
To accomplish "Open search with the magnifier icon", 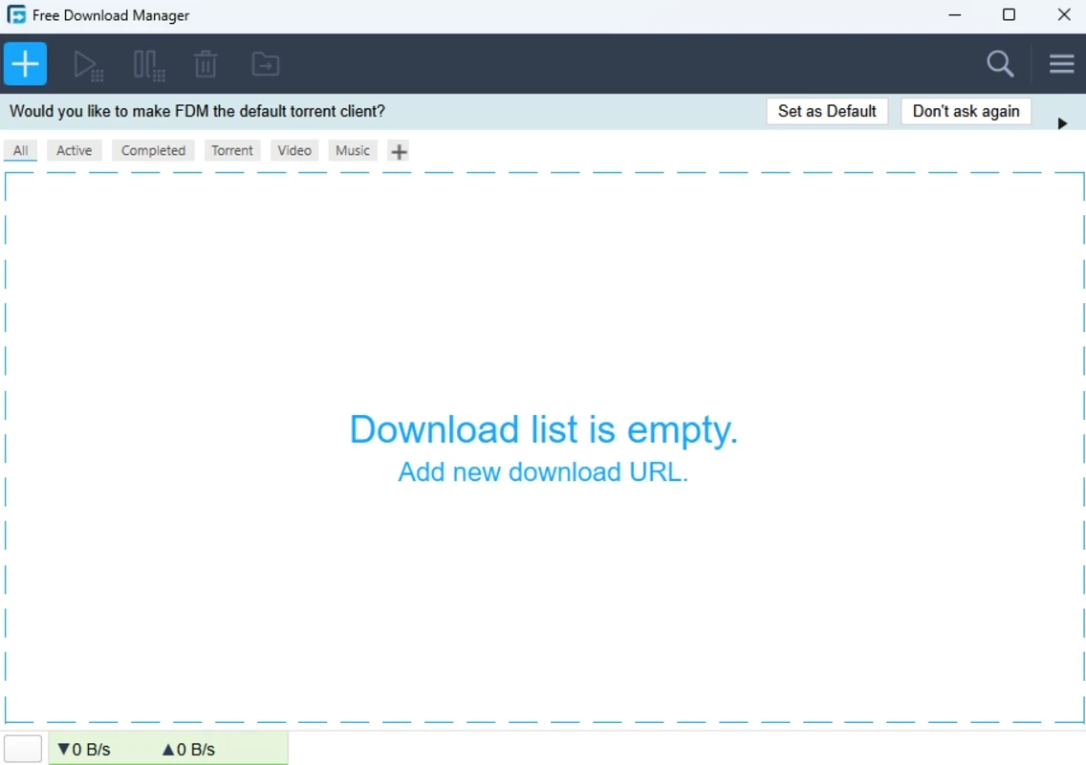I will pos(1000,64).
